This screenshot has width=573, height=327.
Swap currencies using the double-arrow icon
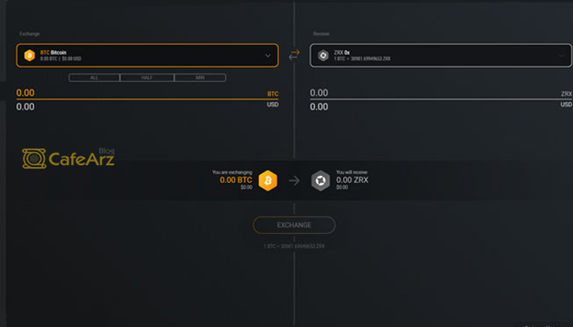[295, 56]
